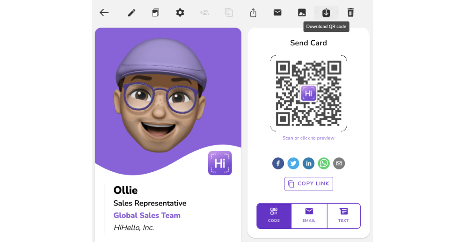The image size is (465, 242).
Task: Click the HiHello logo badge on card
Action: point(220,163)
